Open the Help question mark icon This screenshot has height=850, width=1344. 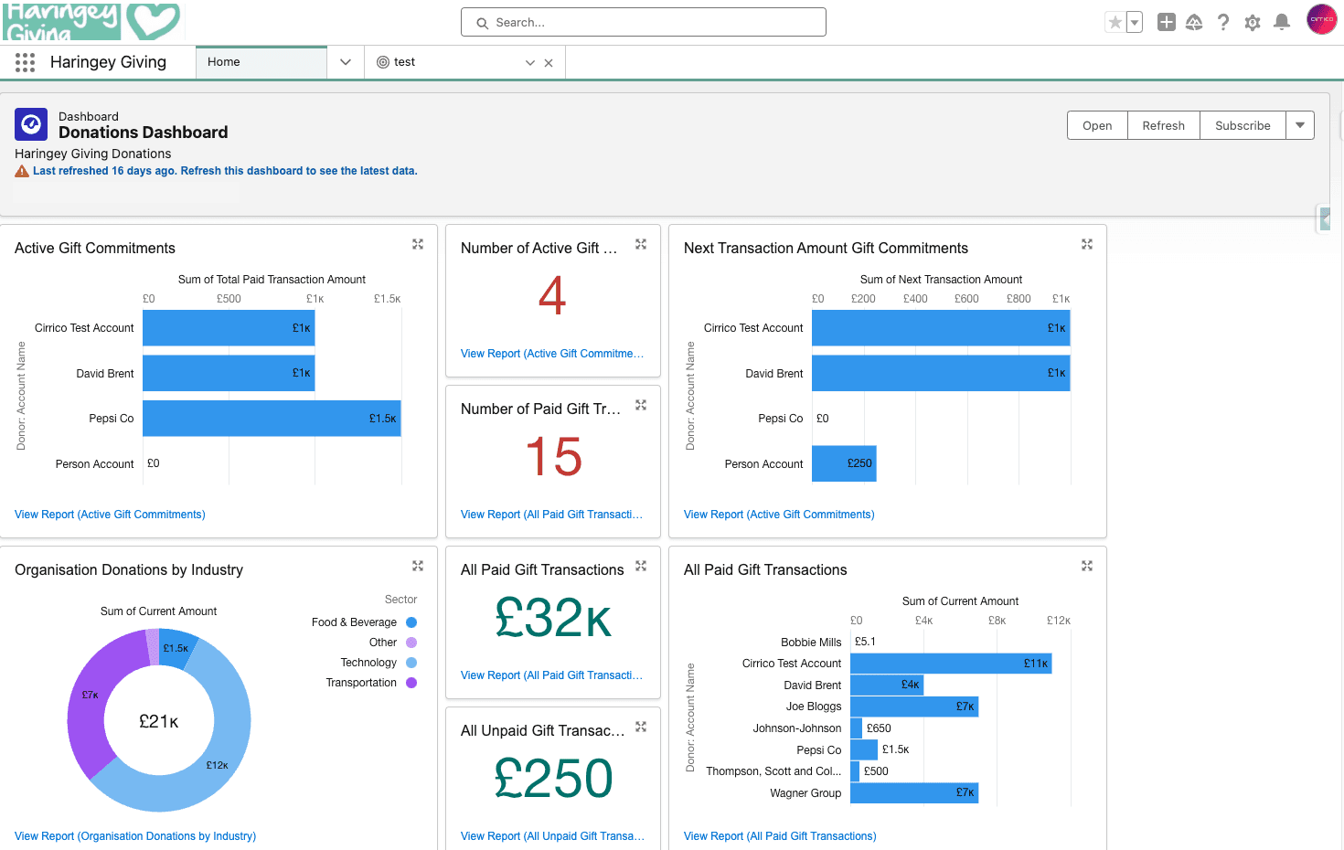(1223, 22)
